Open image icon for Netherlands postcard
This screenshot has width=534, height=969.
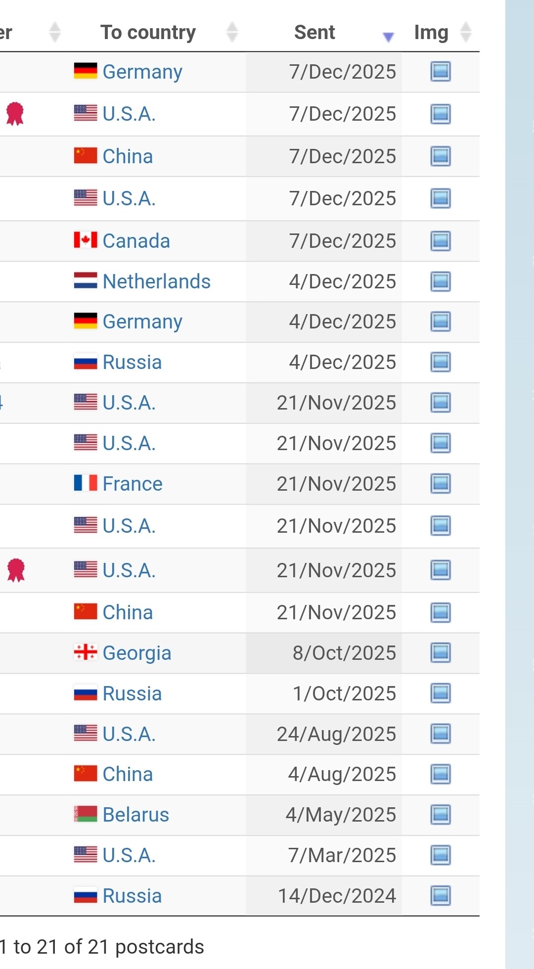[x=440, y=282]
